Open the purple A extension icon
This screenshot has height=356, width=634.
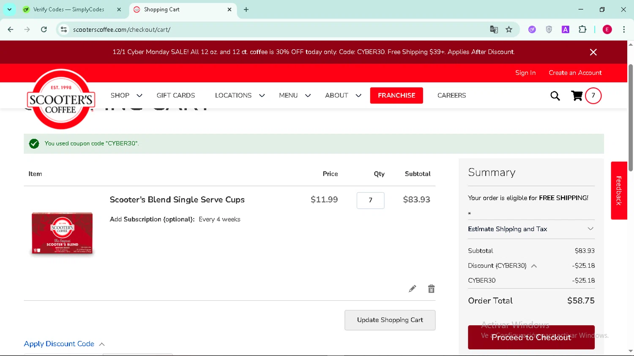[x=566, y=30]
